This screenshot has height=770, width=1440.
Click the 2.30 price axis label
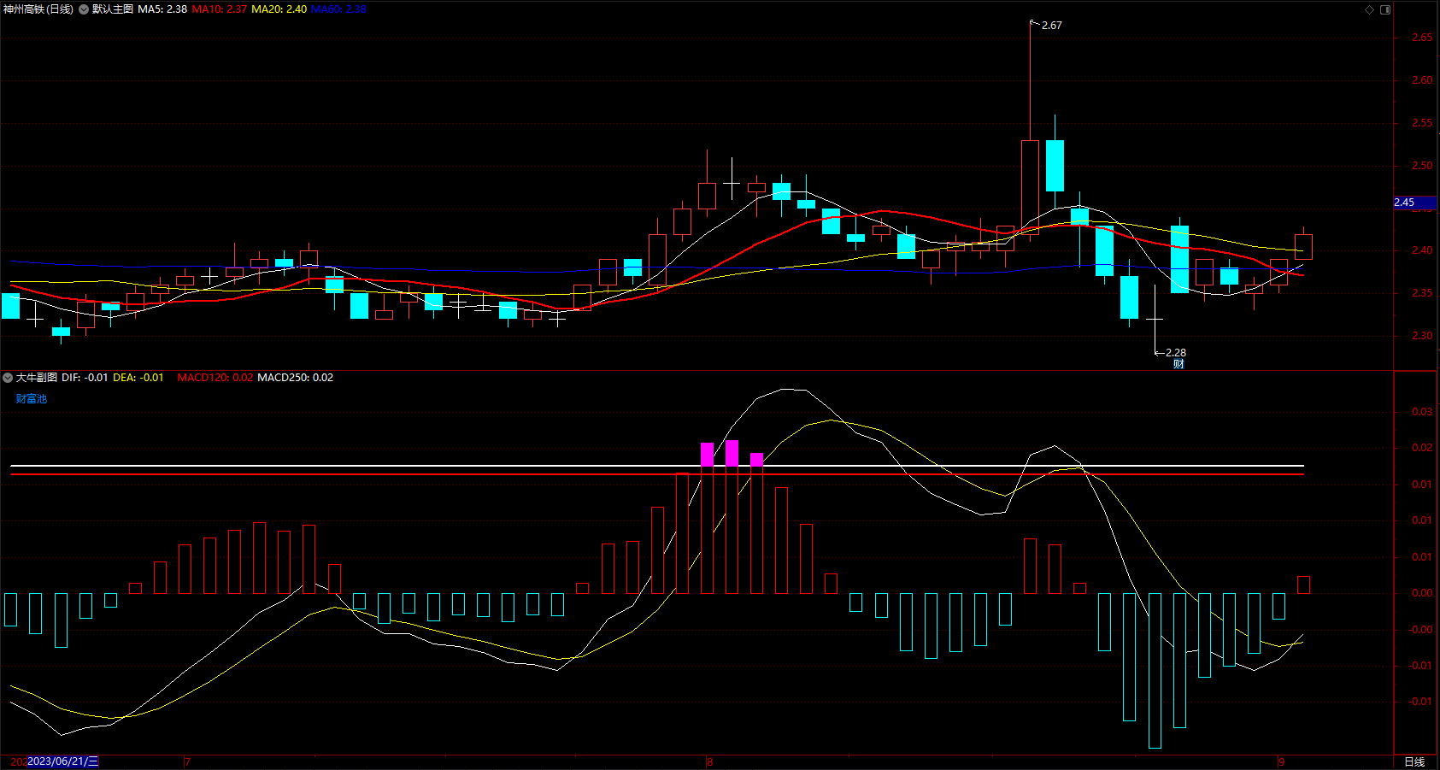pyautogui.click(x=1422, y=336)
